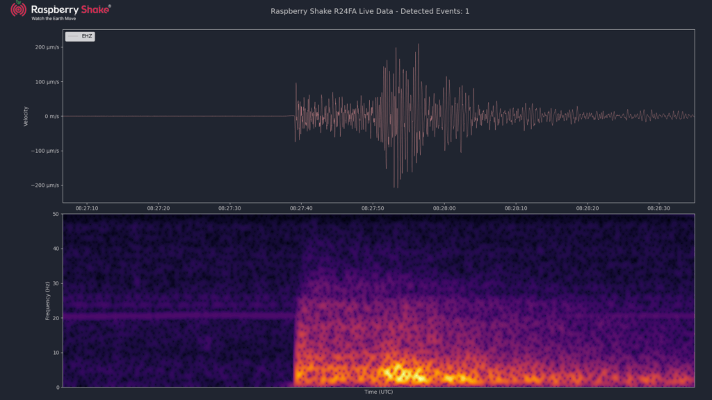Click the 0 m/s velocity tick label

pos(51,117)
